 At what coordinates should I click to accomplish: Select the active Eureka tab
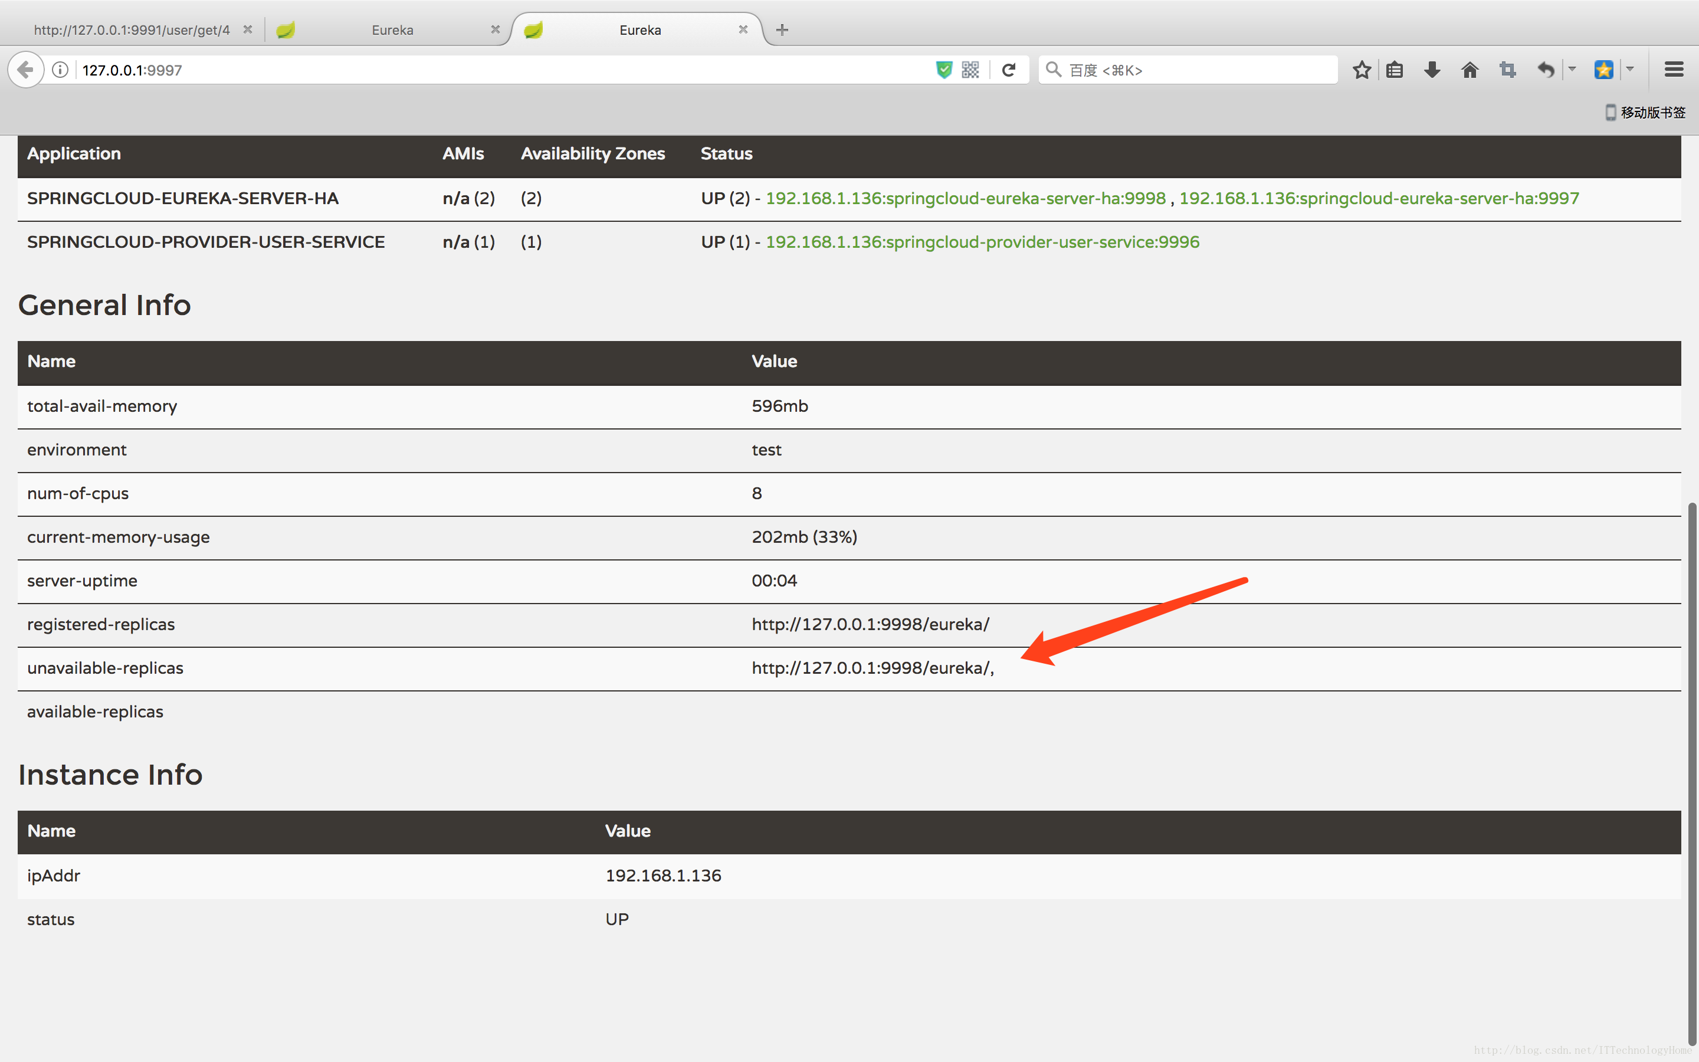point(639,30)
